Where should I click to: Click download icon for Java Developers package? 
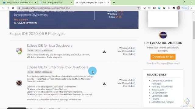click(104, 52)
